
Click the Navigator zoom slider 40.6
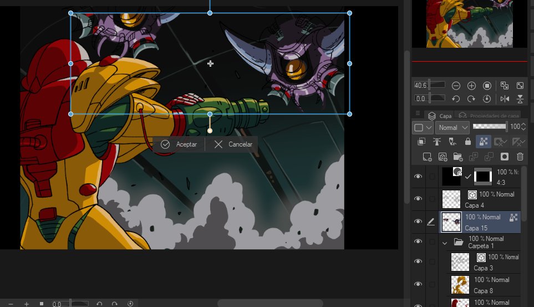pyautogui.click(x=429, y=85)
